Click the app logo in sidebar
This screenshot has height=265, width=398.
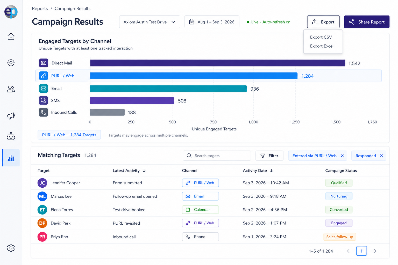[x=11, y=12]
